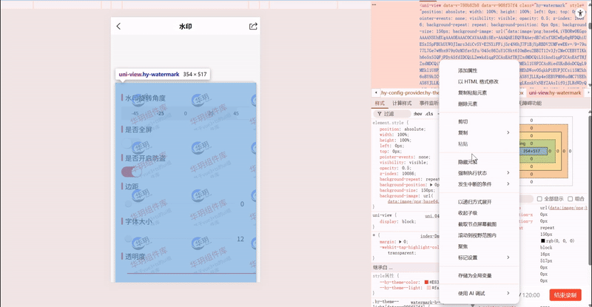Toggle the .cls class editor button
The width and height of the screenshot is (592, 307).
click(429, 114)
